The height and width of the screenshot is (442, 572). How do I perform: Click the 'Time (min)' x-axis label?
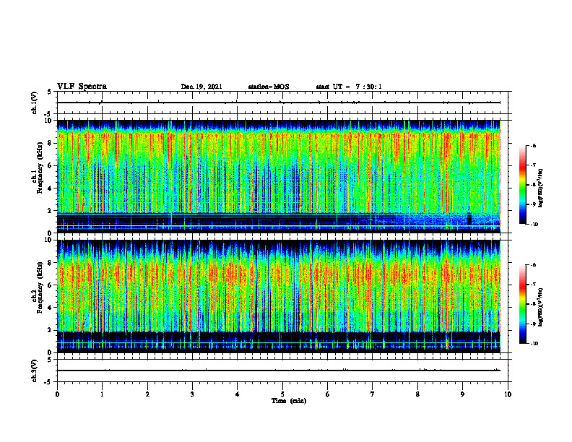pos(289,401)
